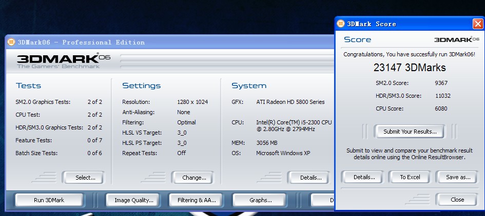
Task: Click the MEM value 3056 MB
Action: (x=267, y=143)
